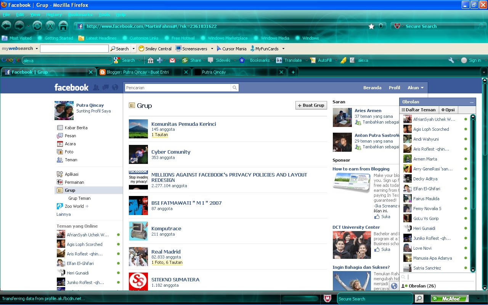Click the Google toolbar Bookmarks star icon
488x305 pixels.
click(242, 60)
